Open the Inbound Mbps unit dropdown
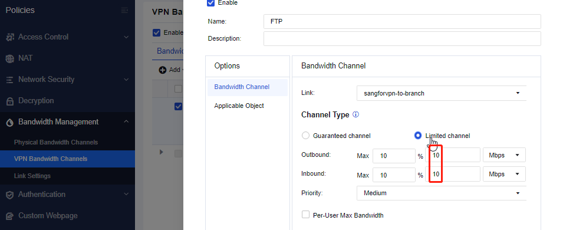This screenshot has height=230, width=563. [x=504, y=174]
